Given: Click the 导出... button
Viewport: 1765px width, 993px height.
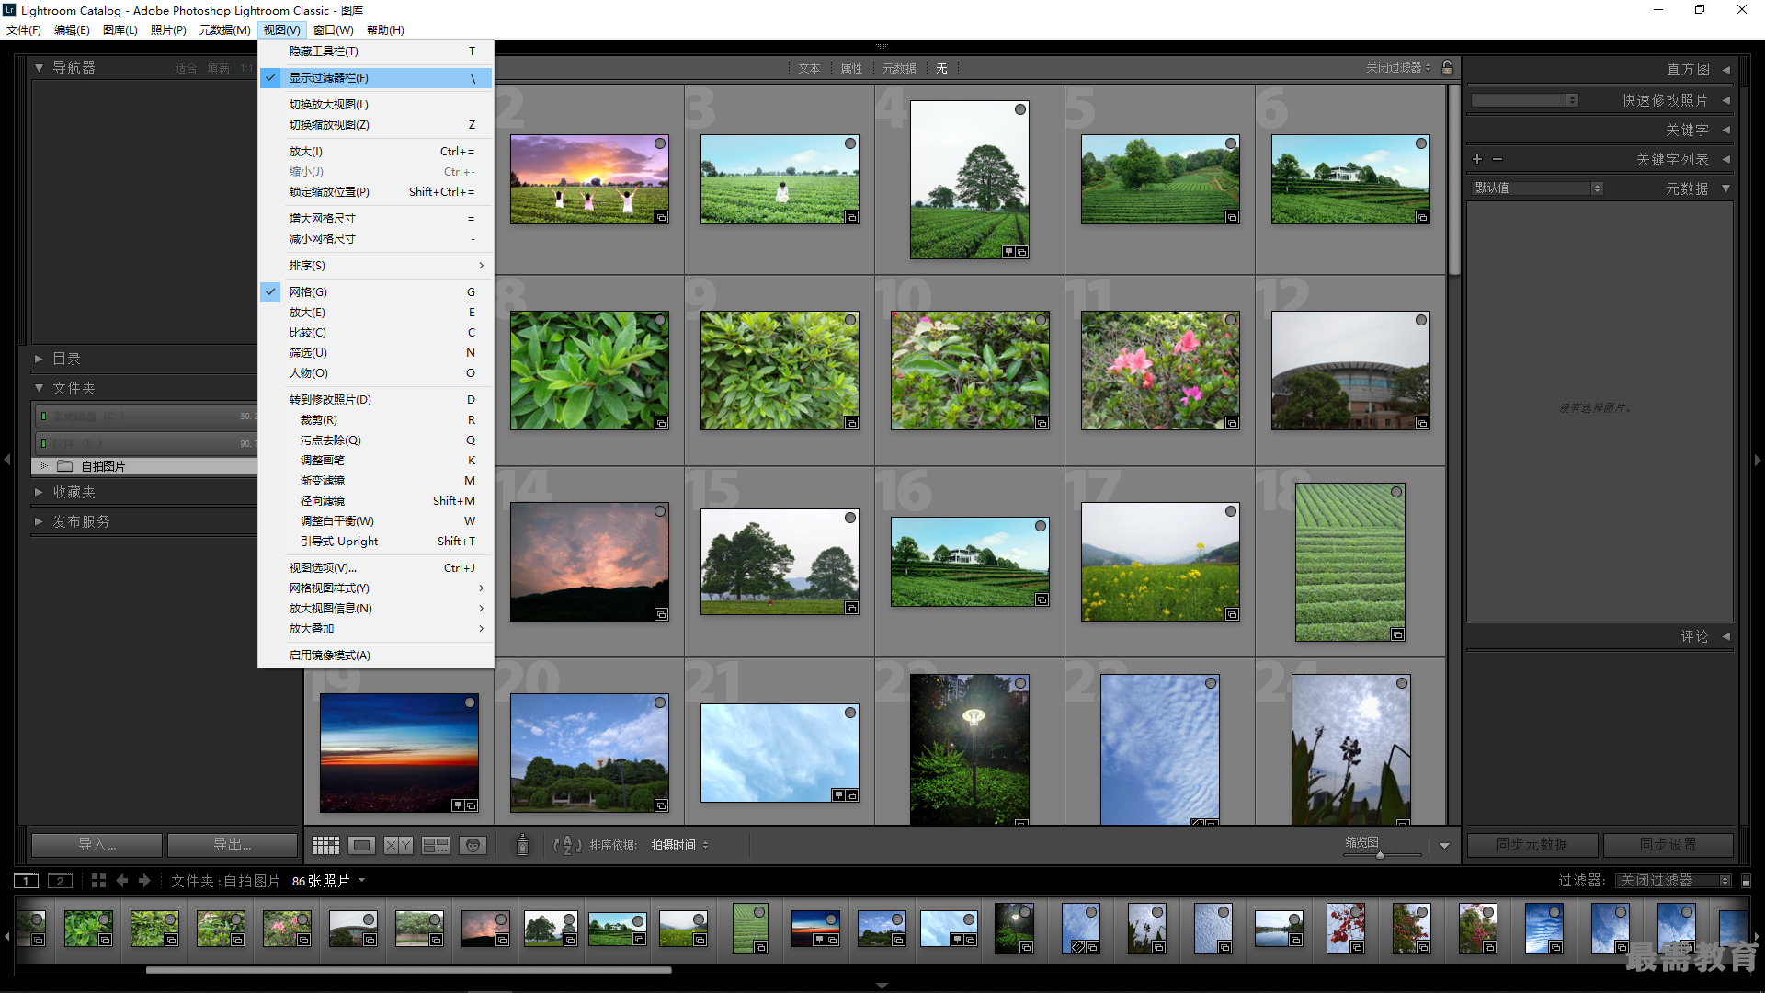Looking at the screenshot, I should tap(232, 844).
